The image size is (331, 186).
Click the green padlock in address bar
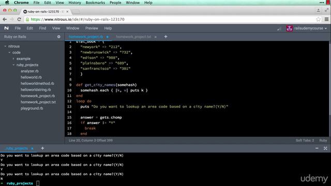(27, 20)
